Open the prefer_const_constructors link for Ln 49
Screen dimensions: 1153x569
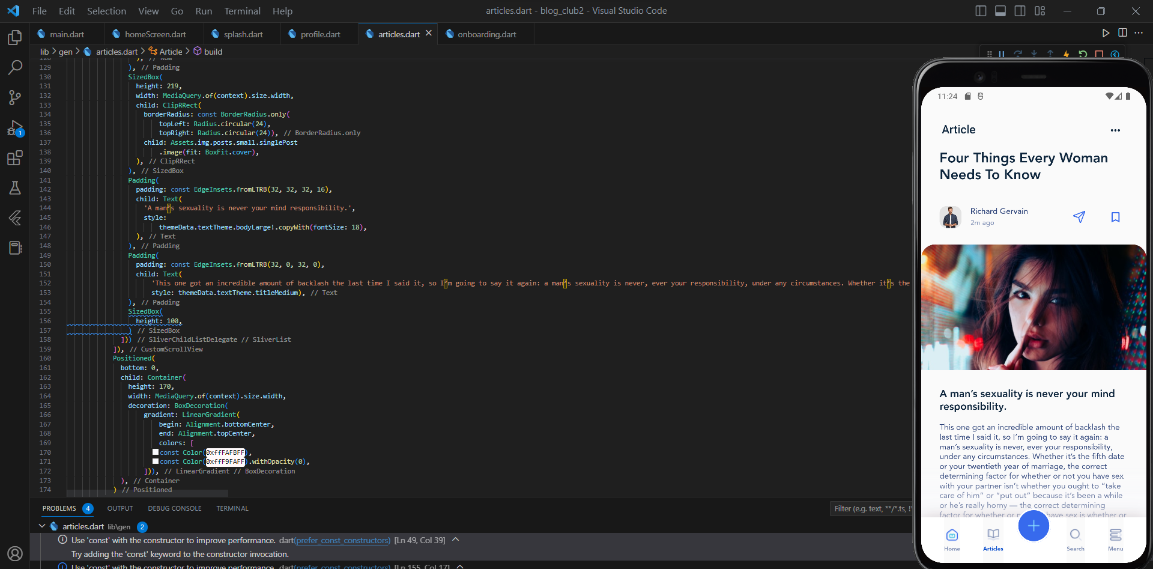pyautogui.click(x=342, y=540)
